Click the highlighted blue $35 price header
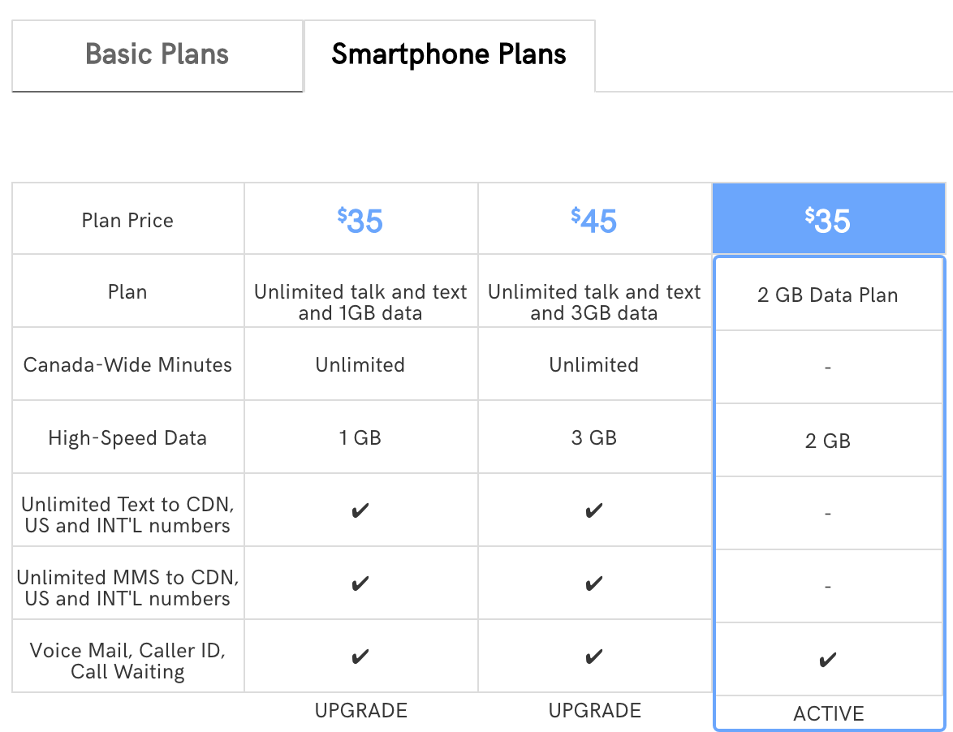The width and height of the screenshot is (953, 732). tap(828, 220)
